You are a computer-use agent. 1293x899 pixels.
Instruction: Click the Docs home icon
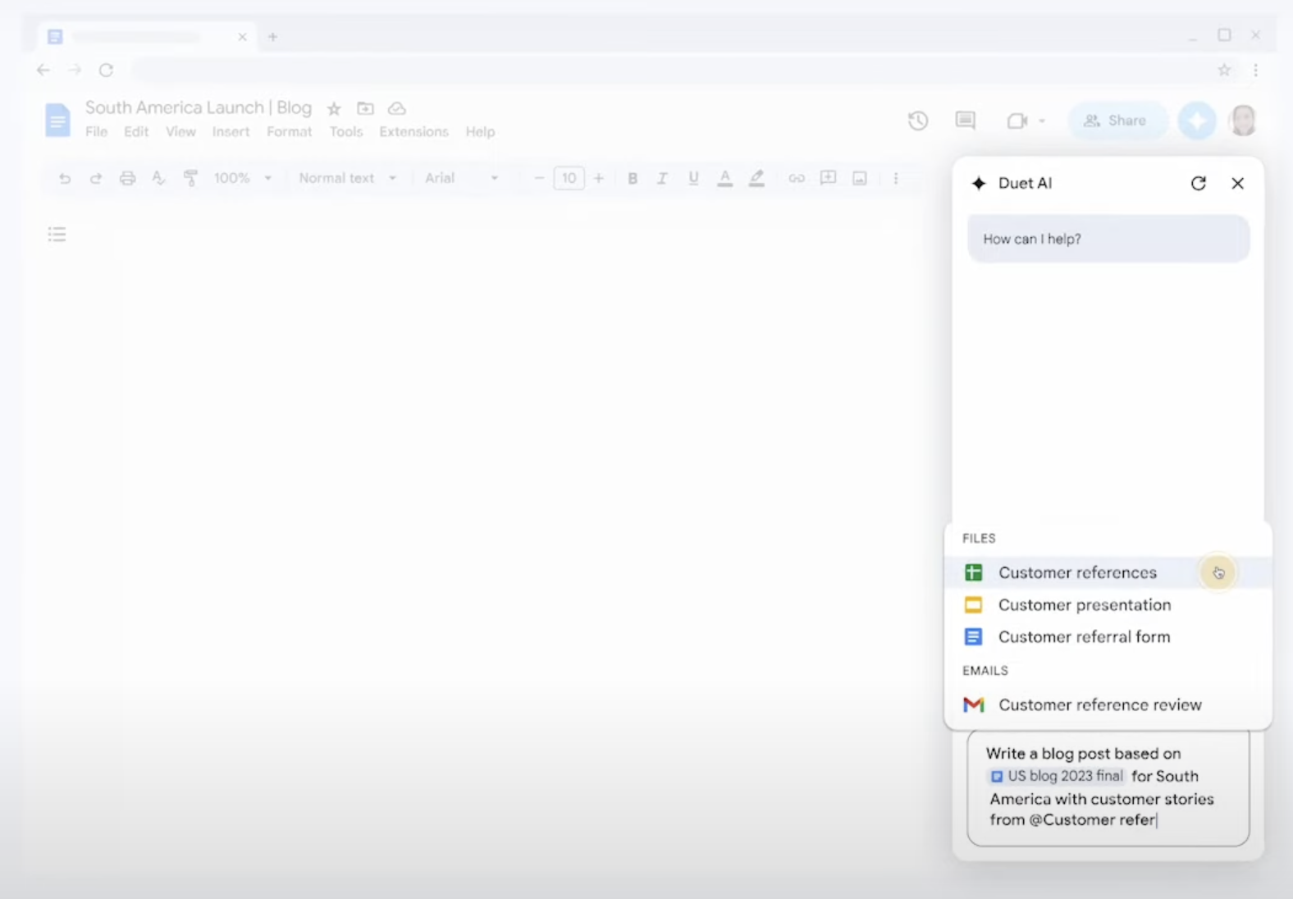click(x=57, y=120)
